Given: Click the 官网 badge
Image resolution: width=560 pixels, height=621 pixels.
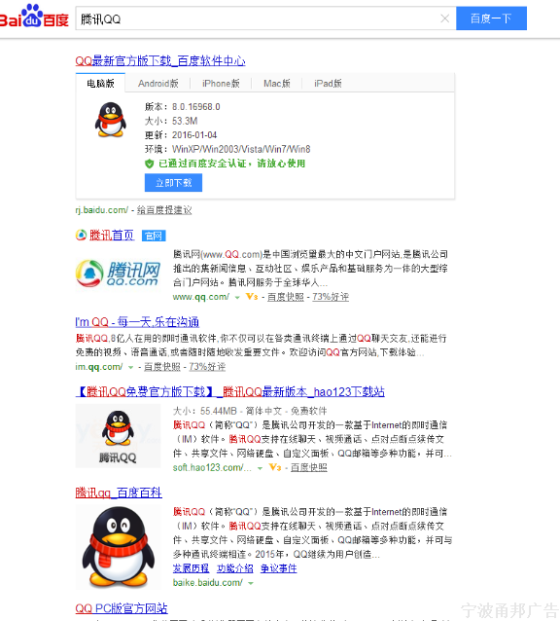Looking at the screenshot, I should pos(154,236).
